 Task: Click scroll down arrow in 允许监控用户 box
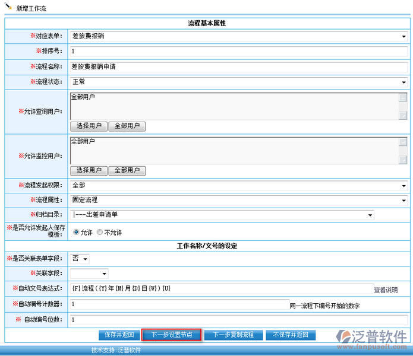pos(403,160)
